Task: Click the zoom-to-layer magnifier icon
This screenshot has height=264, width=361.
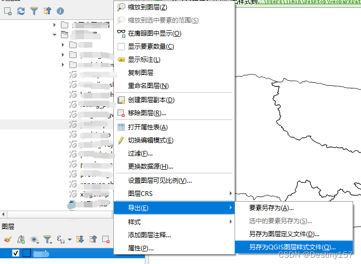Action: pos(121,7)
